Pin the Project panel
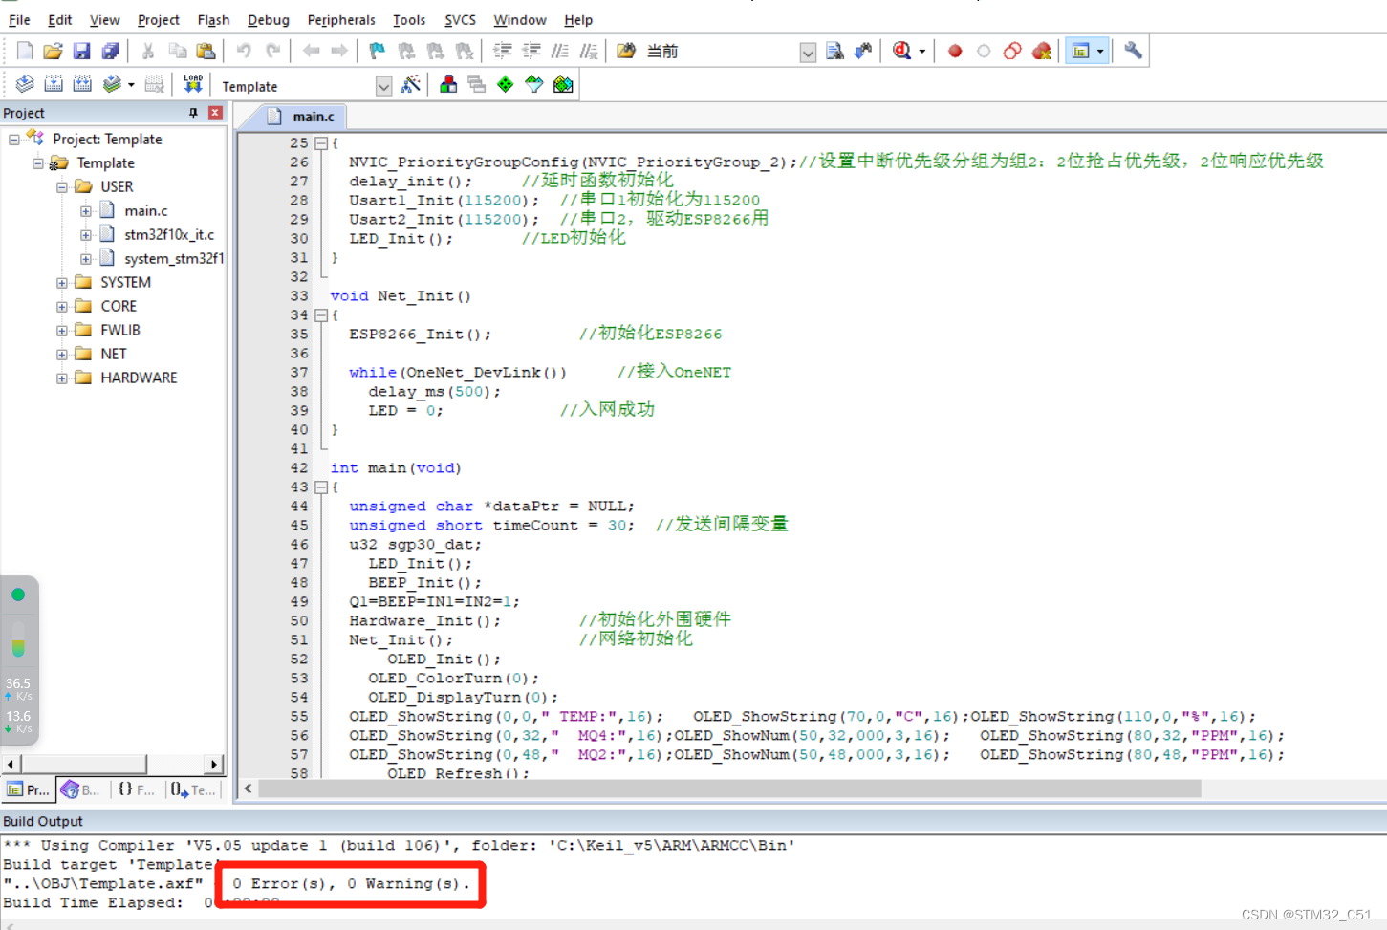The width and height of the screenshot is (1387, 930). click(x=193, y=113)
